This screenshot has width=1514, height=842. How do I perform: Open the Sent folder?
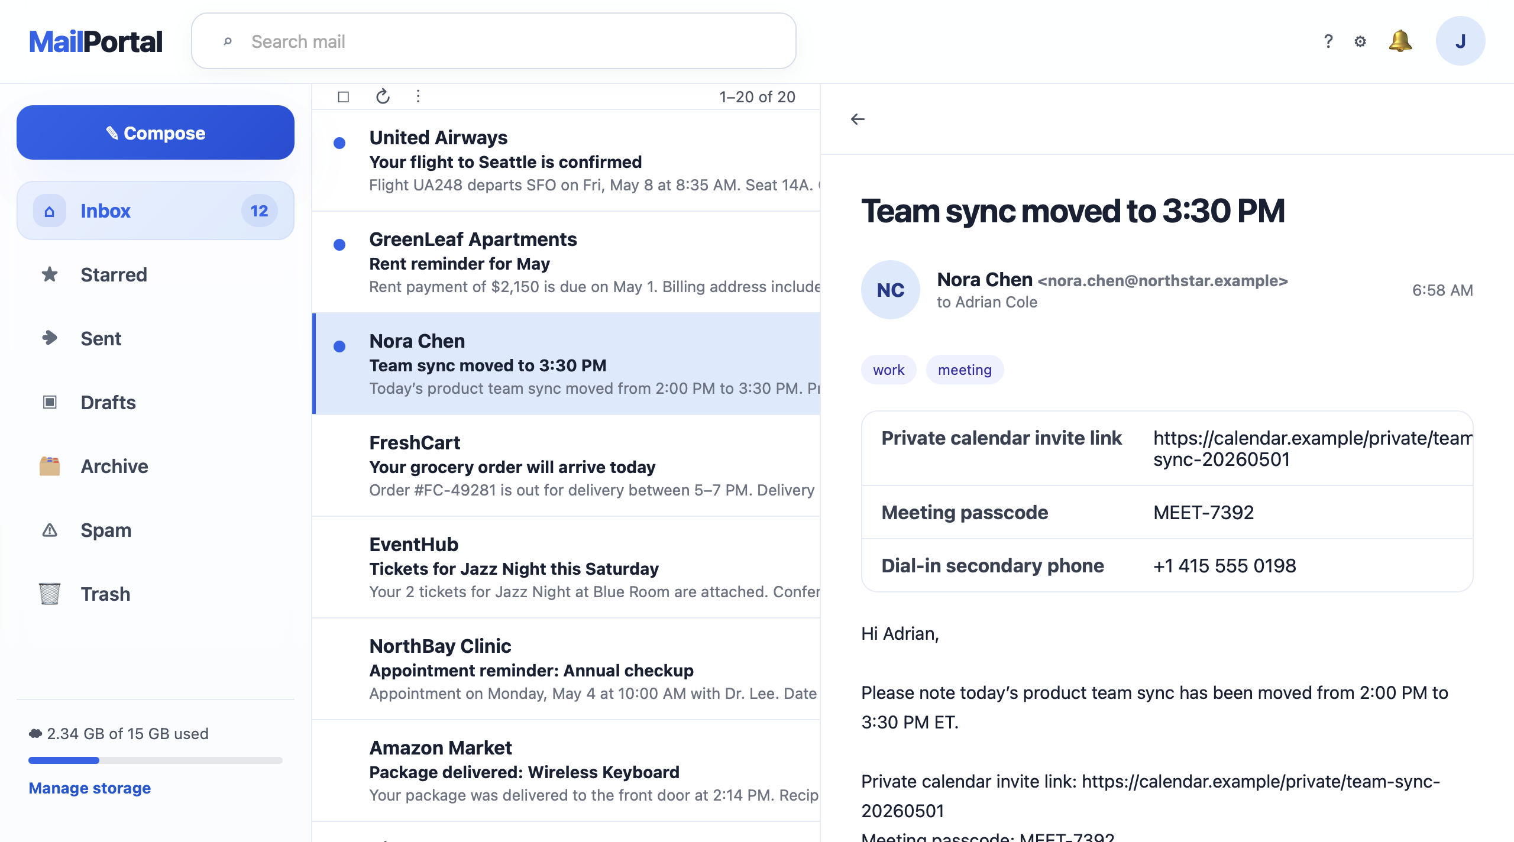click(156, 338)
